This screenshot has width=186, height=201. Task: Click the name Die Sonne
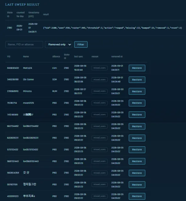tap(29, 79)
